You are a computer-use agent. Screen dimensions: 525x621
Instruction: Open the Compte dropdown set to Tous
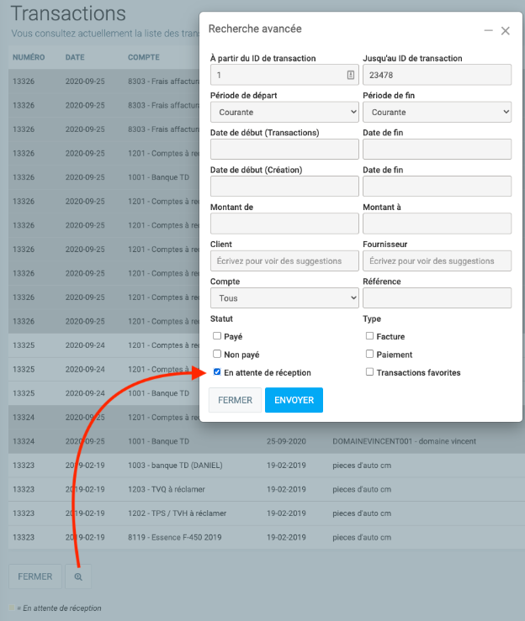[x=284, y=298]
